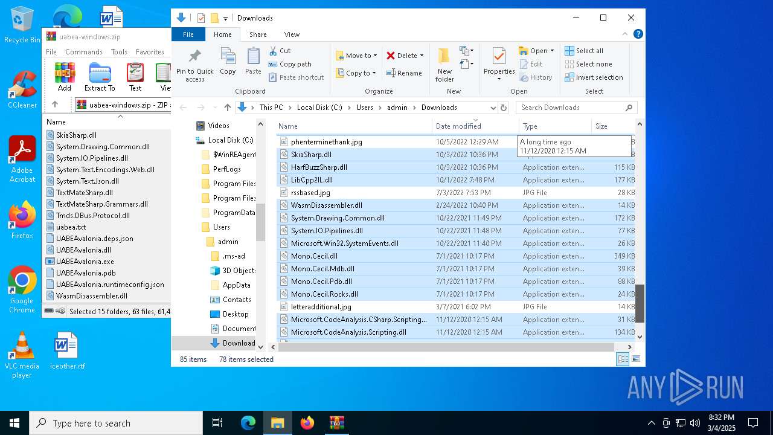Viewport: 773px width, 435px height.
Task: Open WinRAR Tools menu
Action: pos(119,52)
